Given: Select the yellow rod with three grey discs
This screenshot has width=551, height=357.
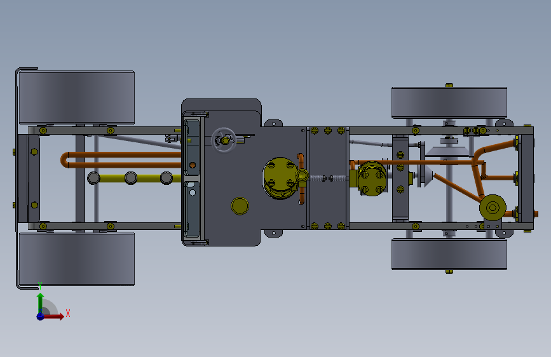Looking at the screenshot, I should tap(133, 178).
